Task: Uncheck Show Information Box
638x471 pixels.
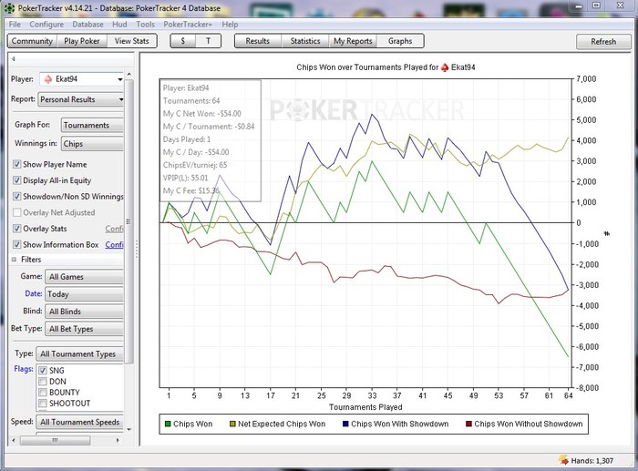Action: click(16, 244)
